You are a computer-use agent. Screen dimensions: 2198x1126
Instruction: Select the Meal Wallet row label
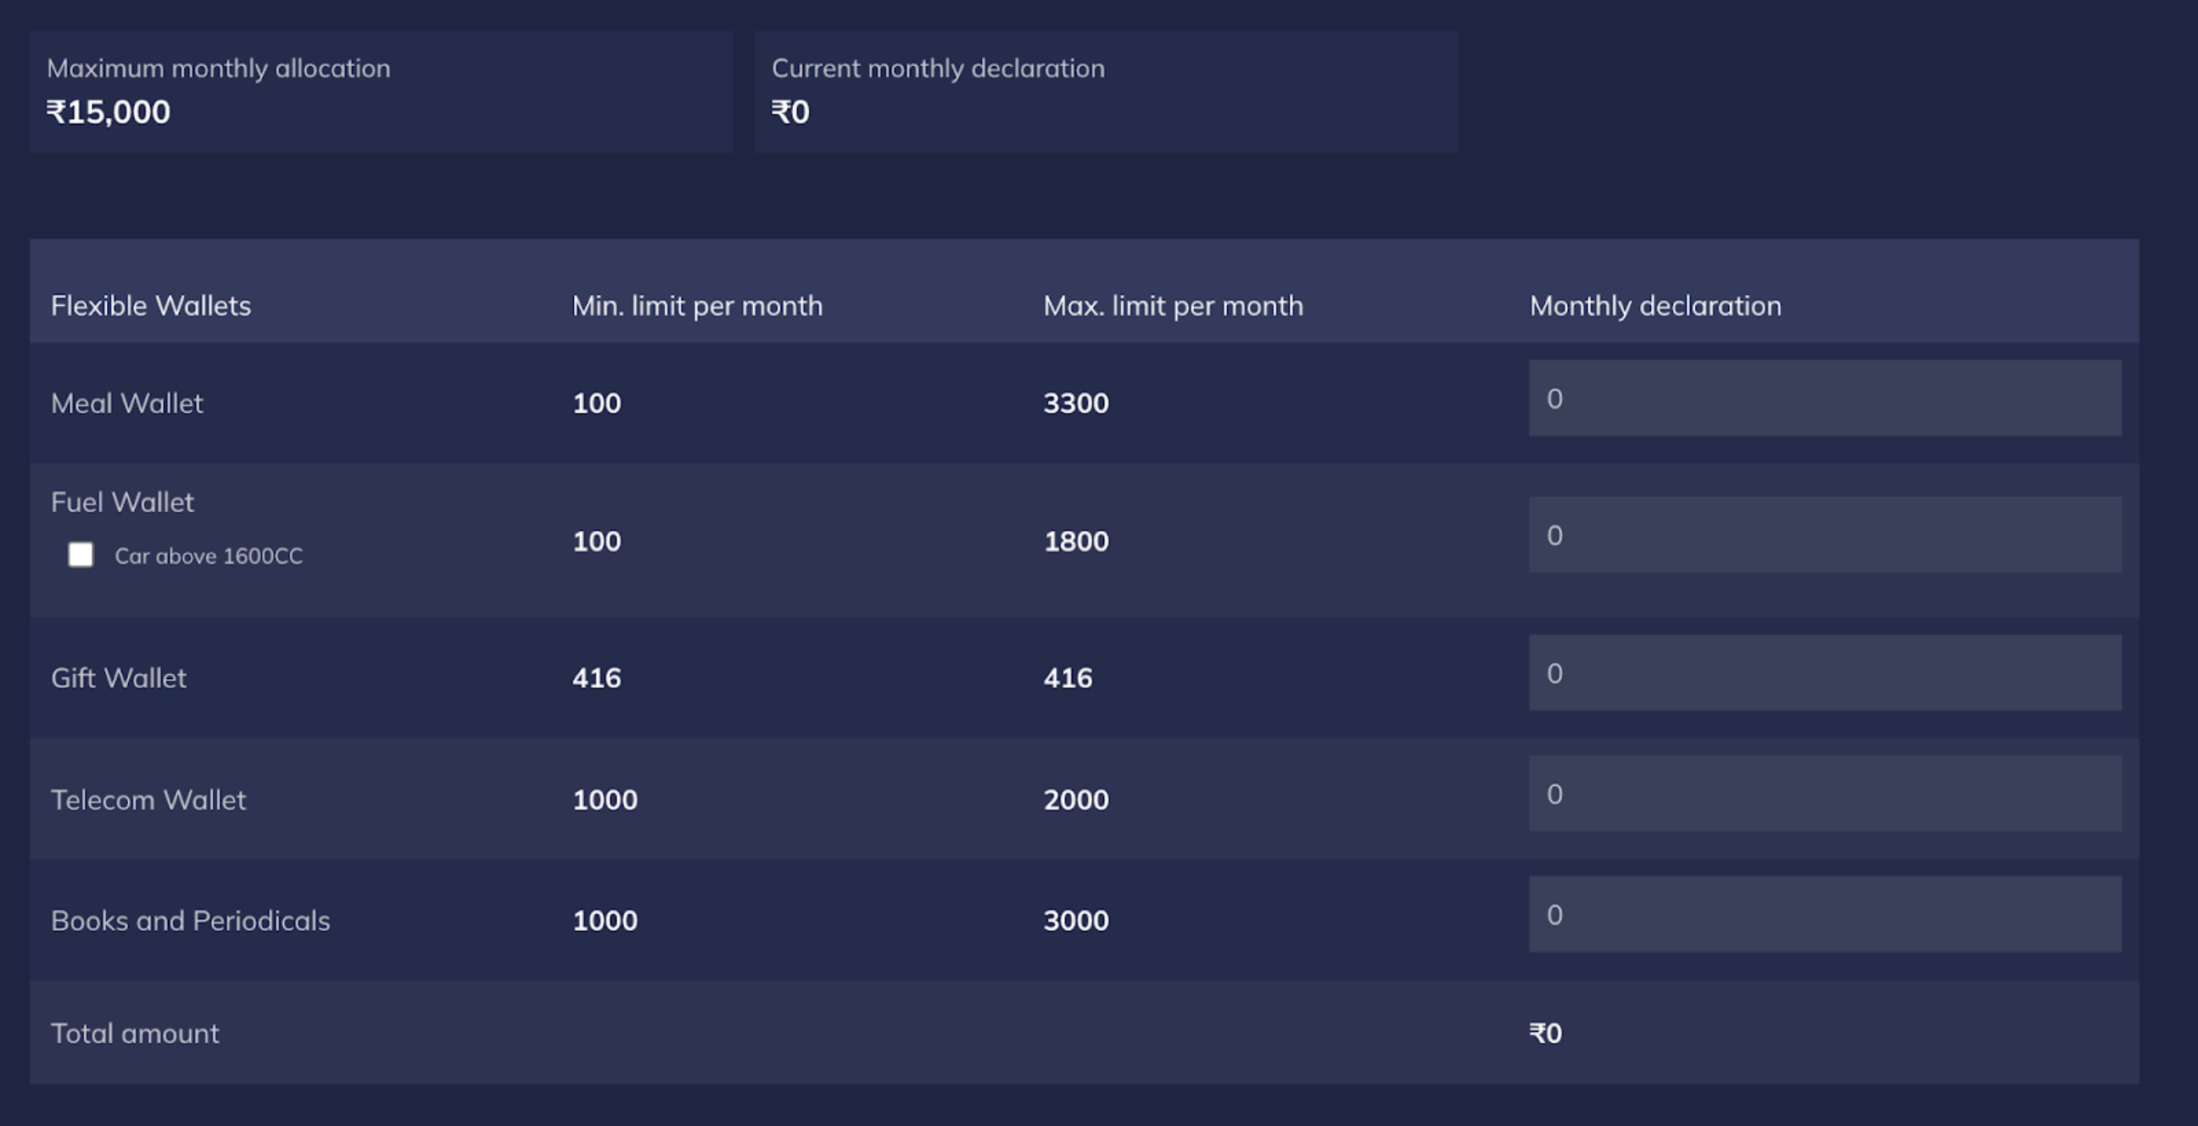127,403
